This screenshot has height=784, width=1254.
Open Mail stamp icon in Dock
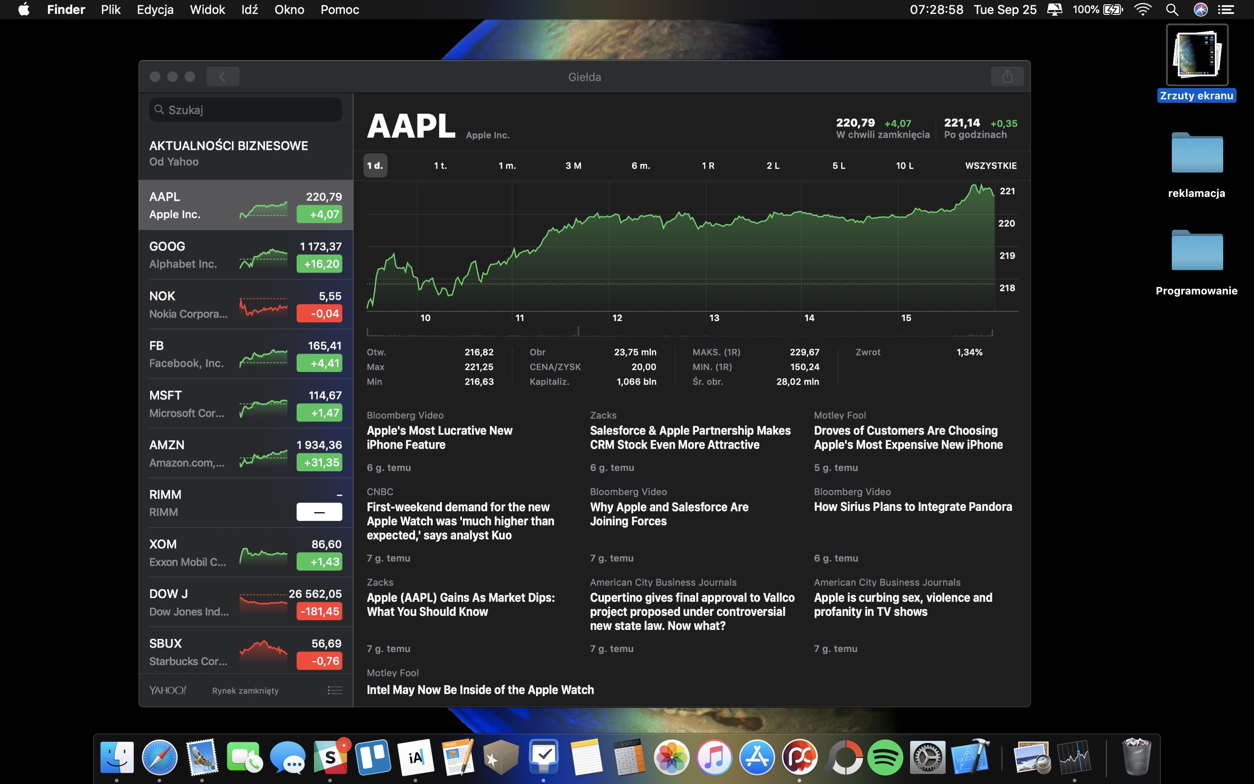202,757
